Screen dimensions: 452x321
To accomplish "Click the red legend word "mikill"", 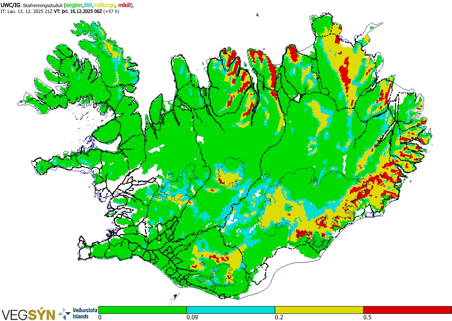I will point(125,5).
